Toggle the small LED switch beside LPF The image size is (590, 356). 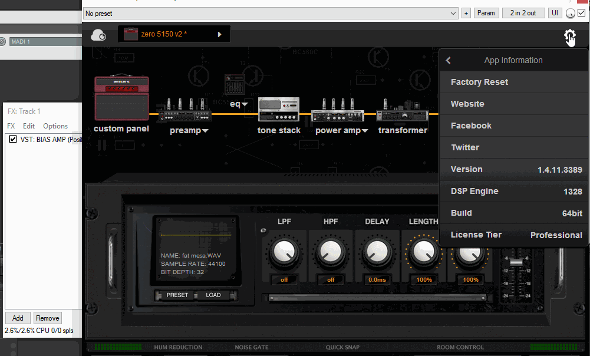263,230
